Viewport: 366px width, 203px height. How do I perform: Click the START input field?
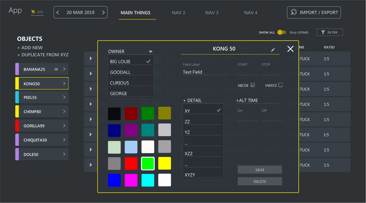click(248, 72)
